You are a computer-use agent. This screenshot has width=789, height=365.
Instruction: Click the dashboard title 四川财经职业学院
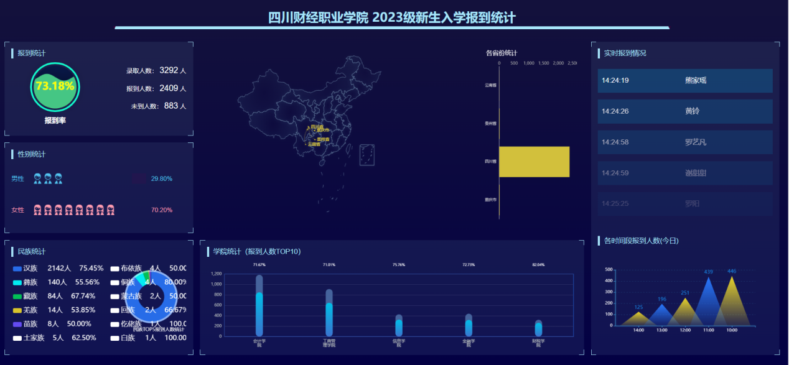392,17
